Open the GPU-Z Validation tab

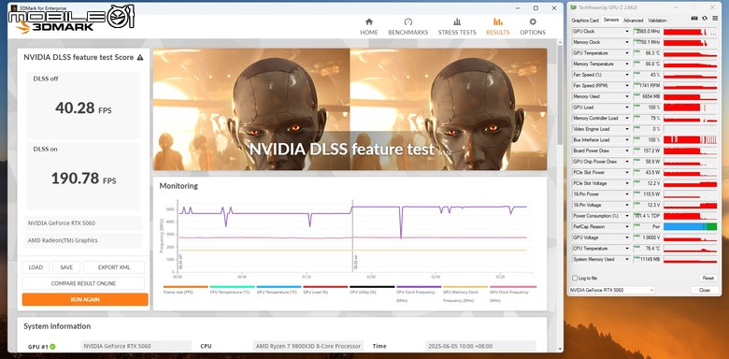[x=657, y=21]
